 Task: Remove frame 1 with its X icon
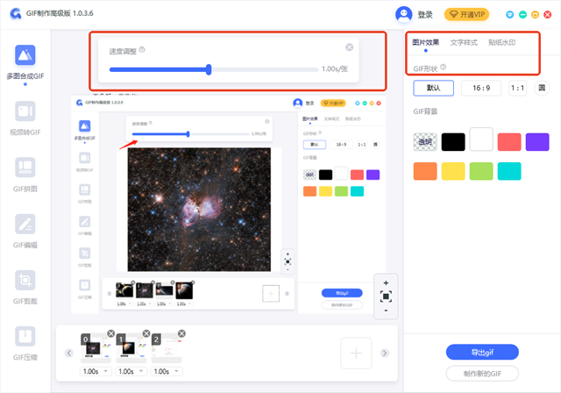point(146,333)
